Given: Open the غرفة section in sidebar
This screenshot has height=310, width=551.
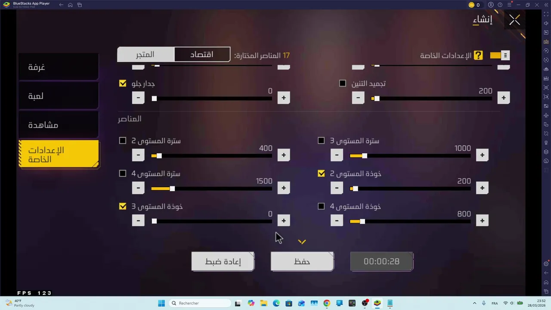Looking at the screenshot, I should (x=59, y=67).
